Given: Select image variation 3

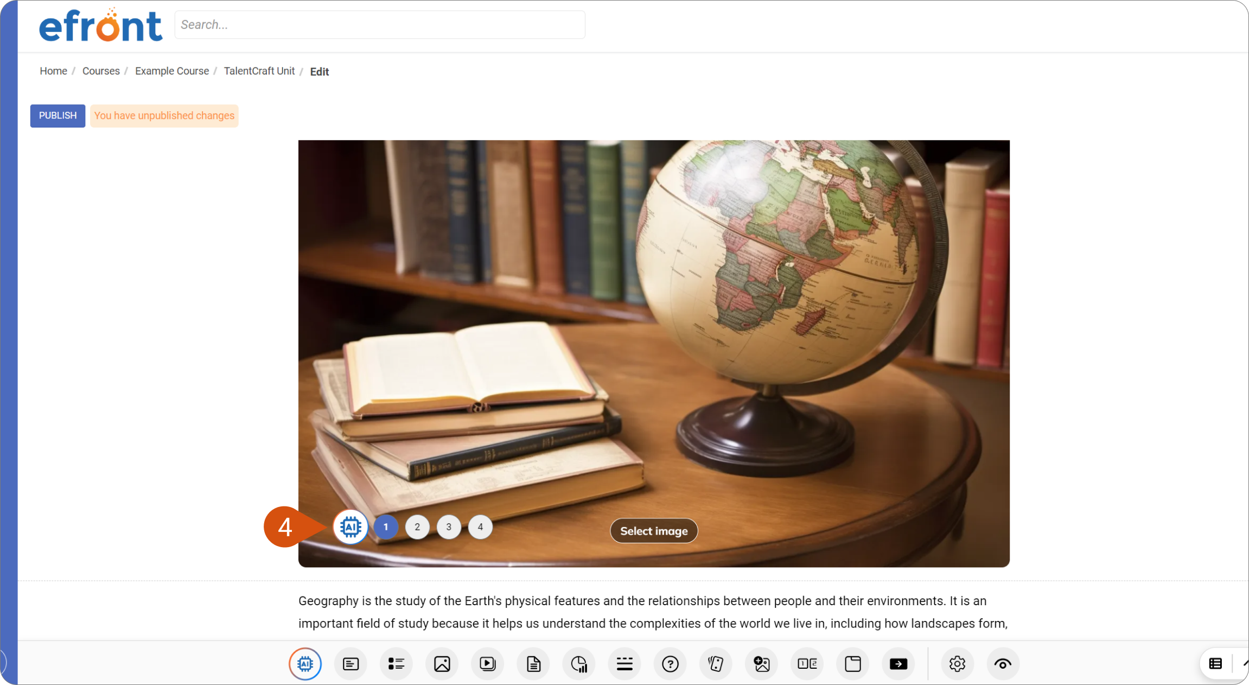Looking at the screenshot, I should [x=449, y=527].
